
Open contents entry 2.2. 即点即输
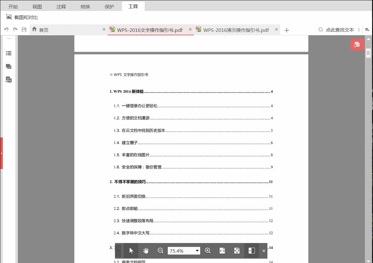pos(193,209)
